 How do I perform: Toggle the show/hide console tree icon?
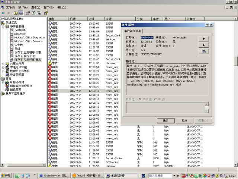click(21, 13)
